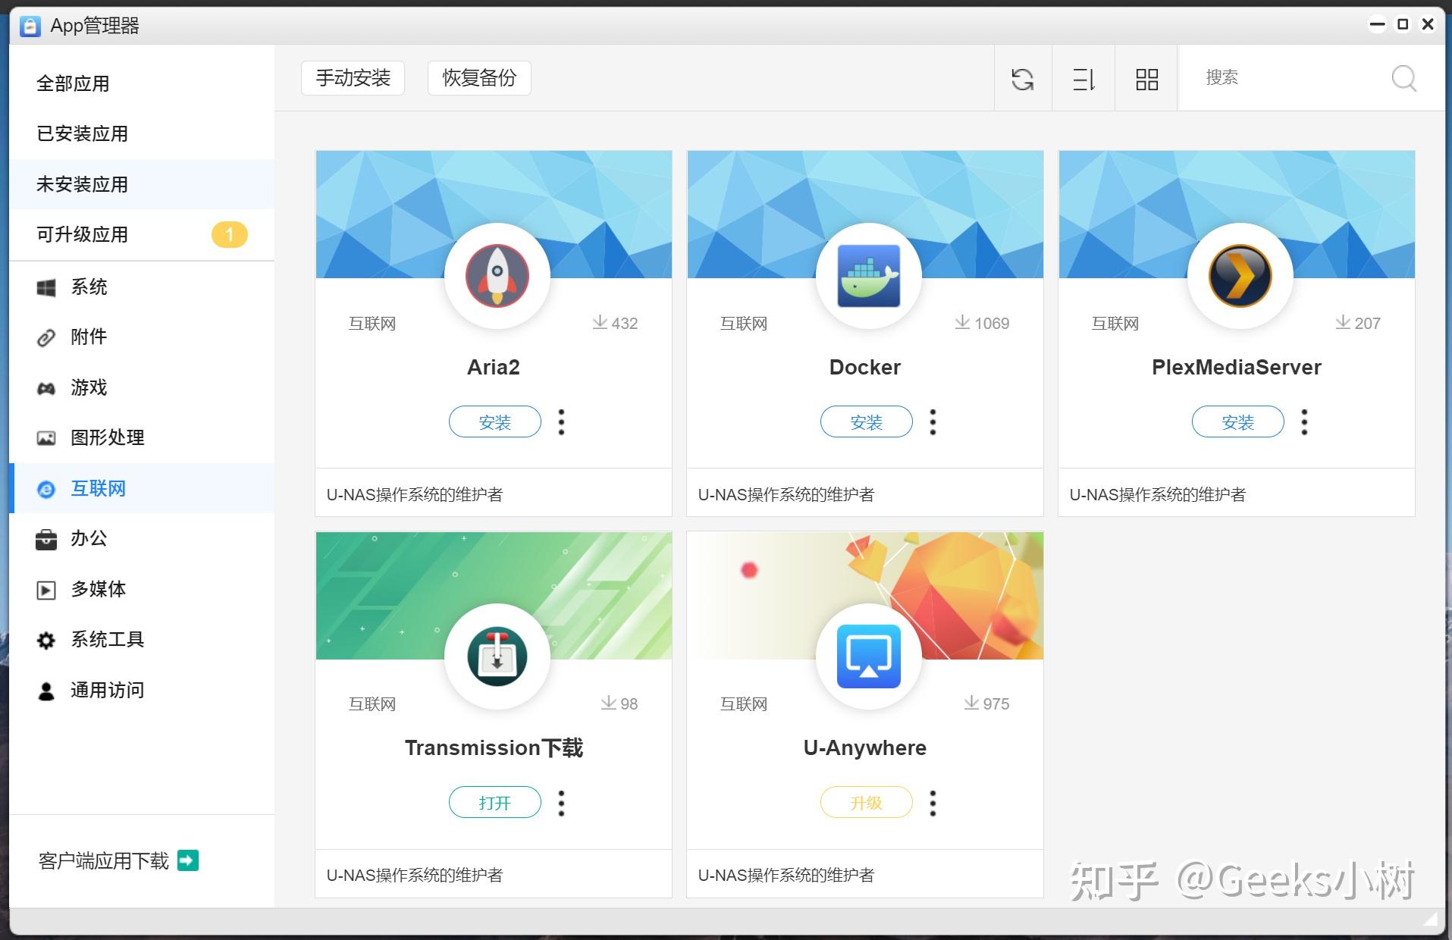
Task: Open more options for Docker
Action: tap(933, 422)
